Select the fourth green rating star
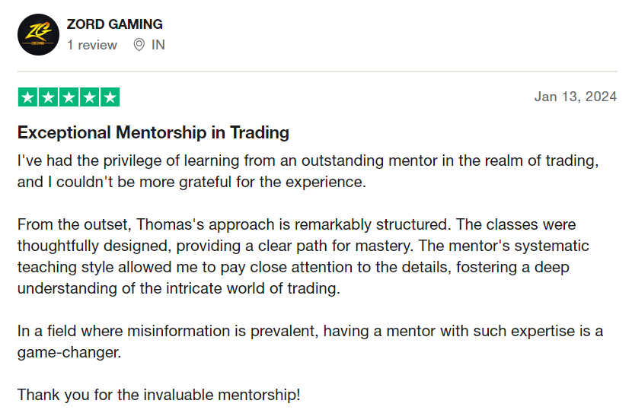 (89, 97)
